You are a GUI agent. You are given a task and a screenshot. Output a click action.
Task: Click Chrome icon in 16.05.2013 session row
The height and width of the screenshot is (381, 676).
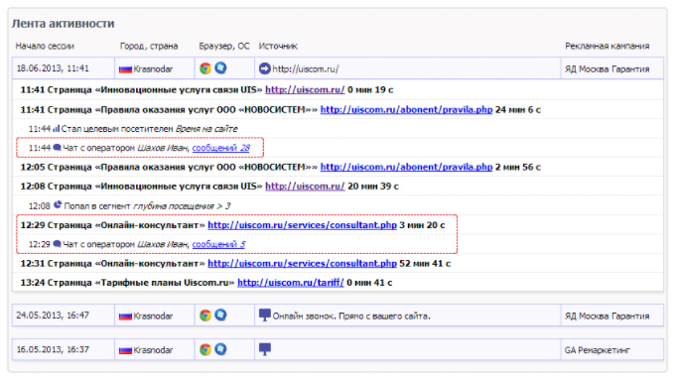pos(205,349)
